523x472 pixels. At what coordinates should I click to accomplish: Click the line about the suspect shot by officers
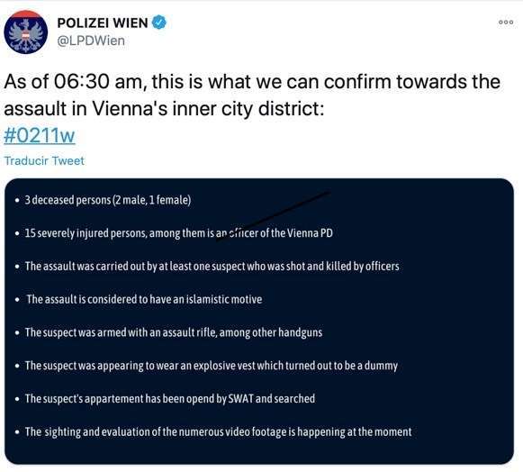point(212,267)
